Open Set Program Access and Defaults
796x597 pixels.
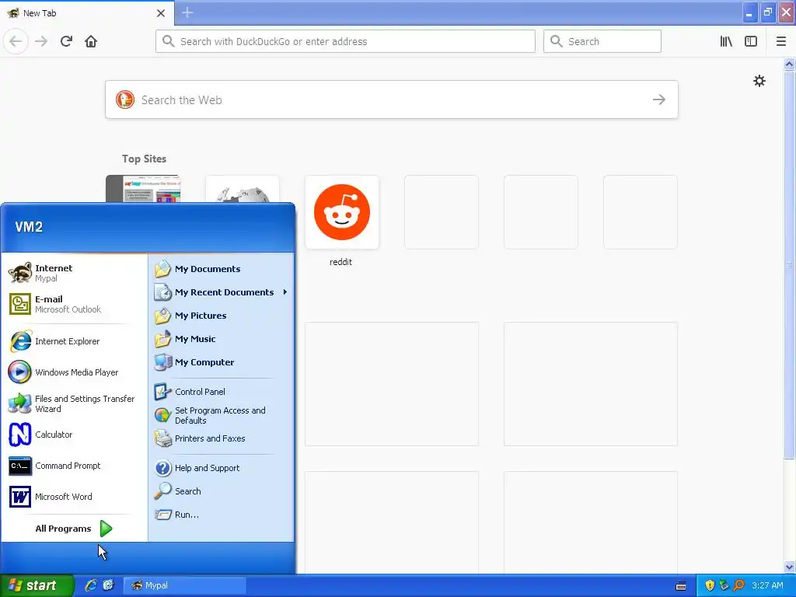coord(221,415)
